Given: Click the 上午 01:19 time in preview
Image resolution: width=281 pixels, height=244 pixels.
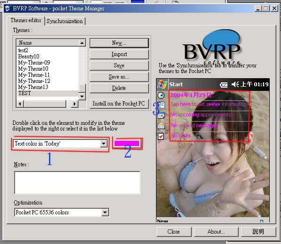Looking at the screenshot, I should click(x=254, y=84).
